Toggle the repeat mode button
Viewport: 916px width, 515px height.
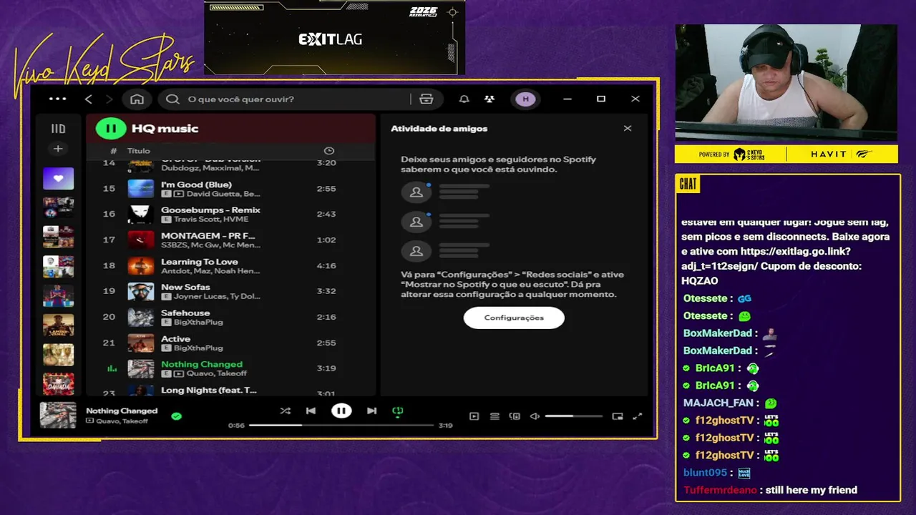(x=398, y=411)
